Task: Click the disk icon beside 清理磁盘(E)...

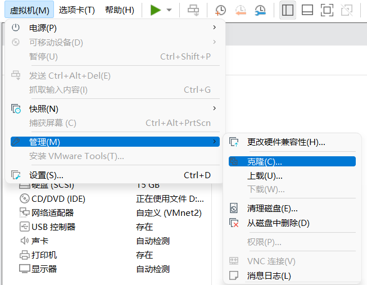Action: [x=234, y=208]
